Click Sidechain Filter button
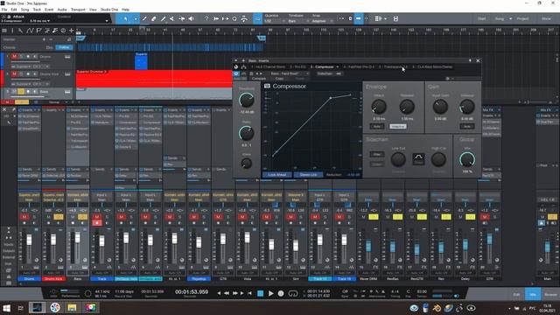The image size is (560, 315). pyautogui.click(x=377, y=154)
